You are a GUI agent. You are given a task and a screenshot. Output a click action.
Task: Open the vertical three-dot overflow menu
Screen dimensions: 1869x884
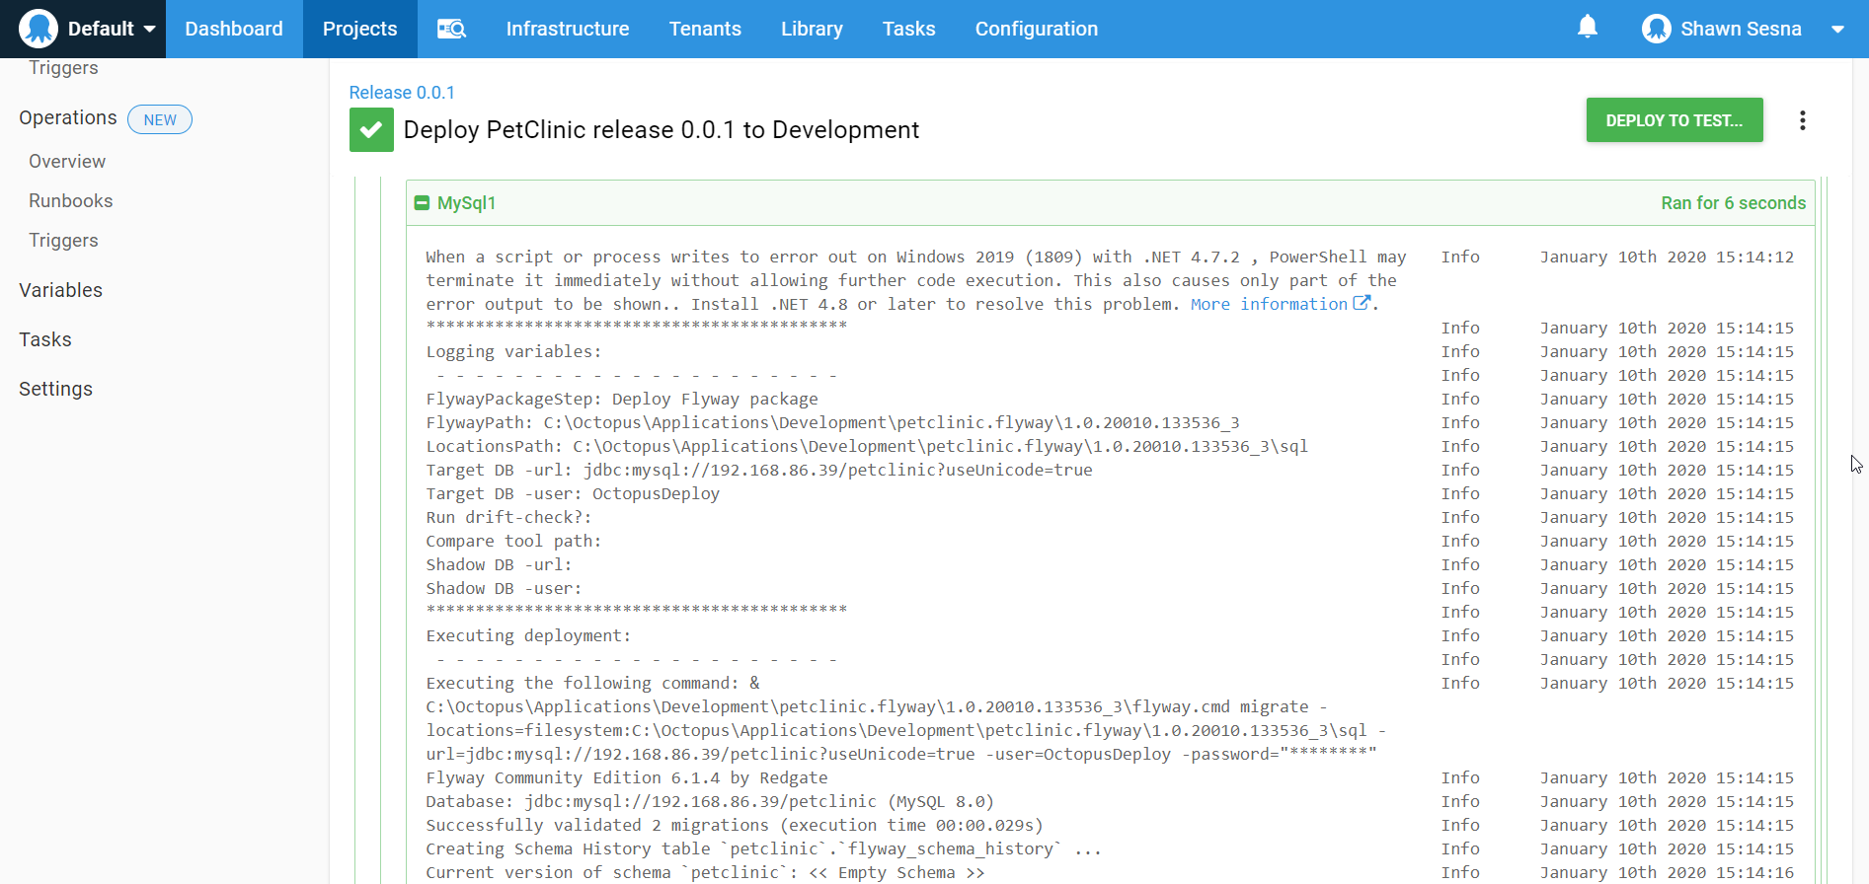(x=1802, y=120)
